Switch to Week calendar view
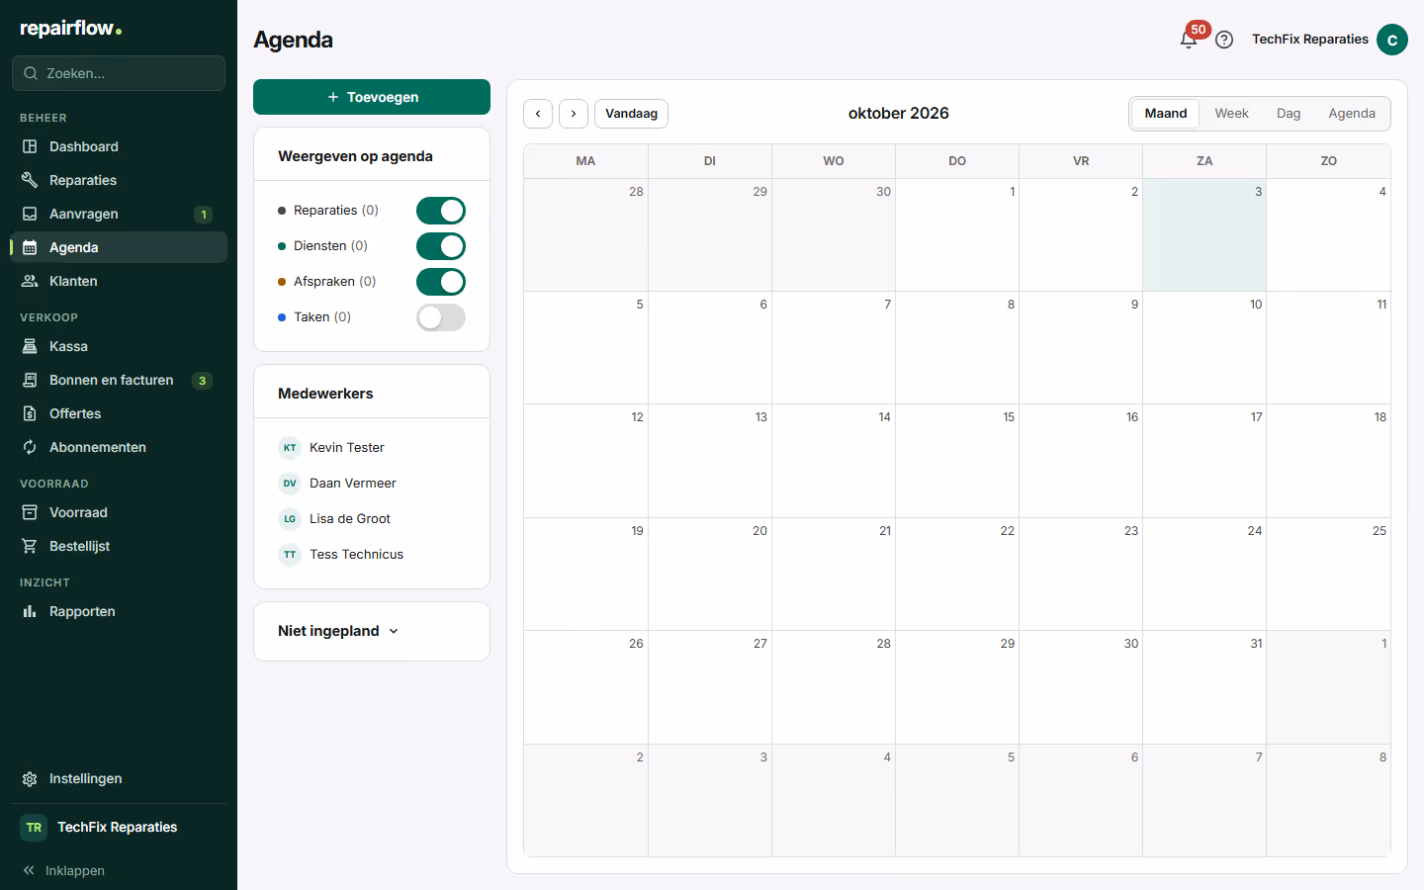Image resolution: width=1424 pixels, height=890 pixels. click(x=1231, y=114)
